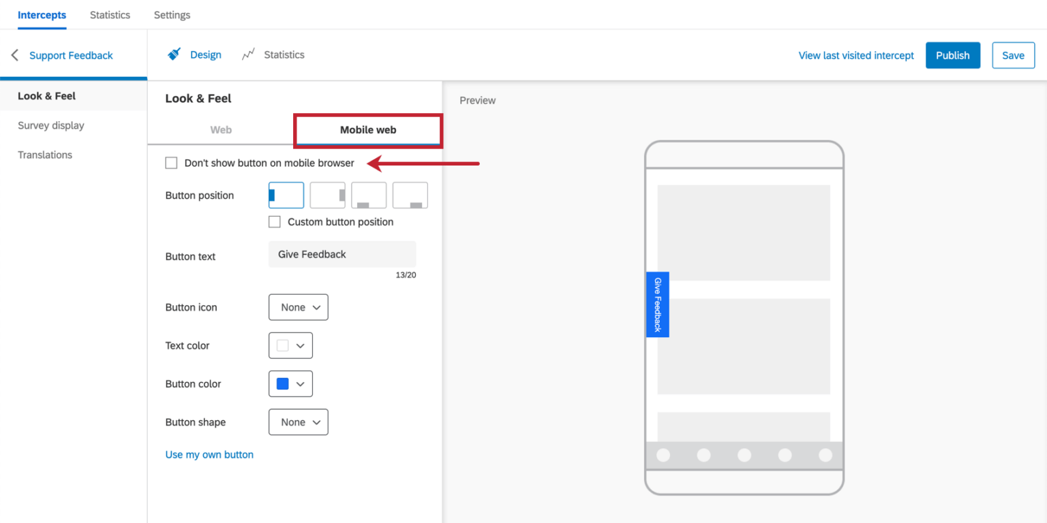Screen dimensions: 1047x523
Task: Open the Use my own button link
Action: click(x=209, y=454)
